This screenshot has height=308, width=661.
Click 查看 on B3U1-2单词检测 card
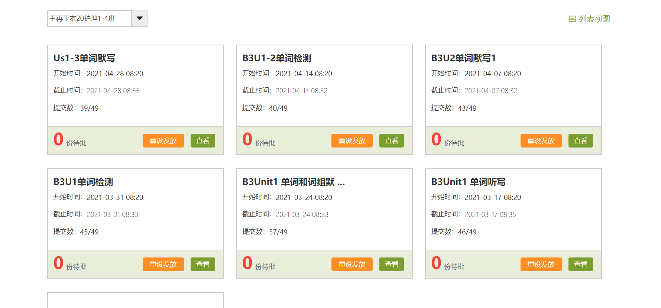[392, 140]
